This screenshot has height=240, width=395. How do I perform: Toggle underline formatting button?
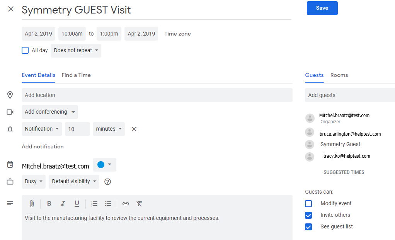coord(77,204)
